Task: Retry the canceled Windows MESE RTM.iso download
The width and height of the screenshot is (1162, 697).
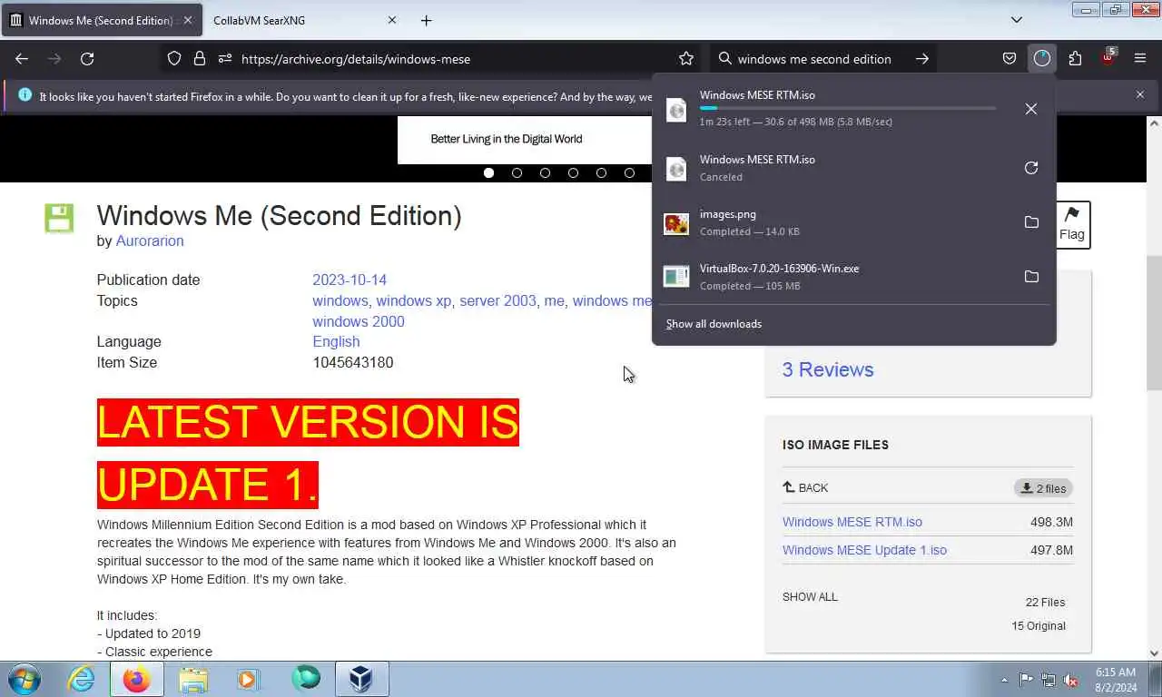Action: coord(1031,168)
